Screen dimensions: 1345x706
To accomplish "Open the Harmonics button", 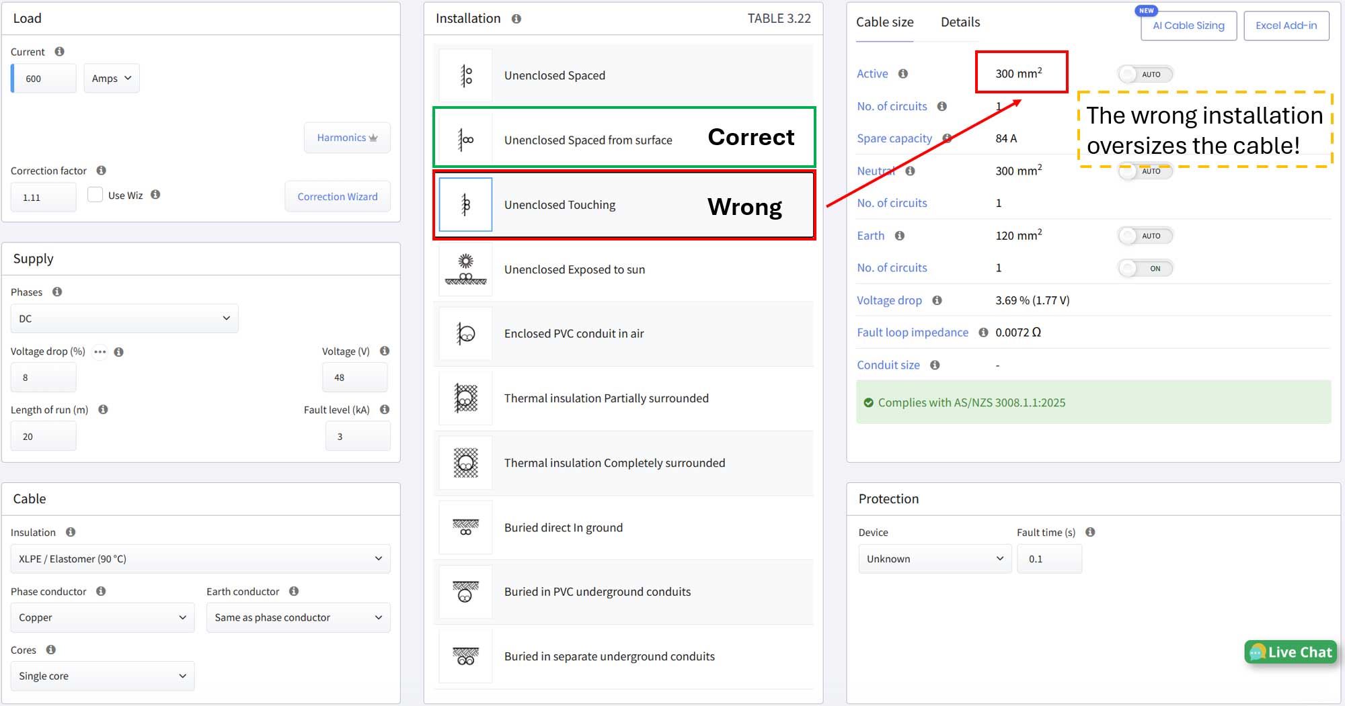I will [347, 138].
